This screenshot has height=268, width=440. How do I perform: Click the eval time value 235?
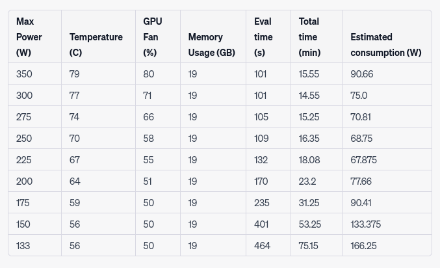coord(262,203)
